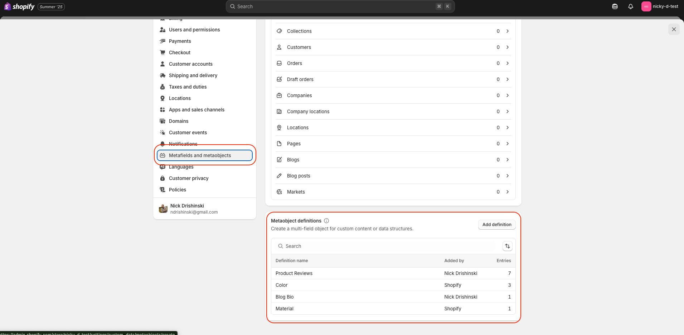Screen dimensions: 684x335
Task: Open the Product Reviews definition
Action: point(294,273)
